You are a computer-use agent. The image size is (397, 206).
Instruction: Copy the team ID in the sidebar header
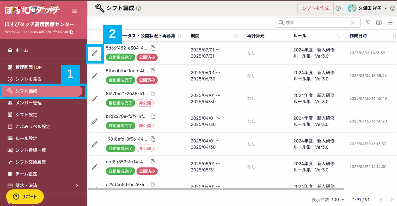tap(72, 32)
